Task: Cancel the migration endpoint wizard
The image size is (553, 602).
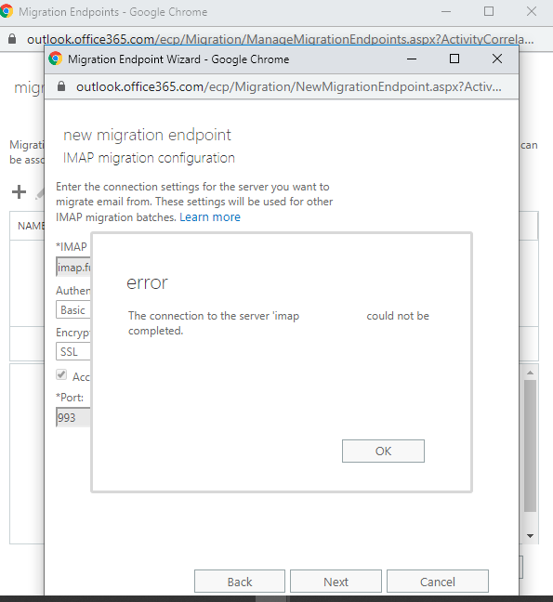Action: pos(438,582)
